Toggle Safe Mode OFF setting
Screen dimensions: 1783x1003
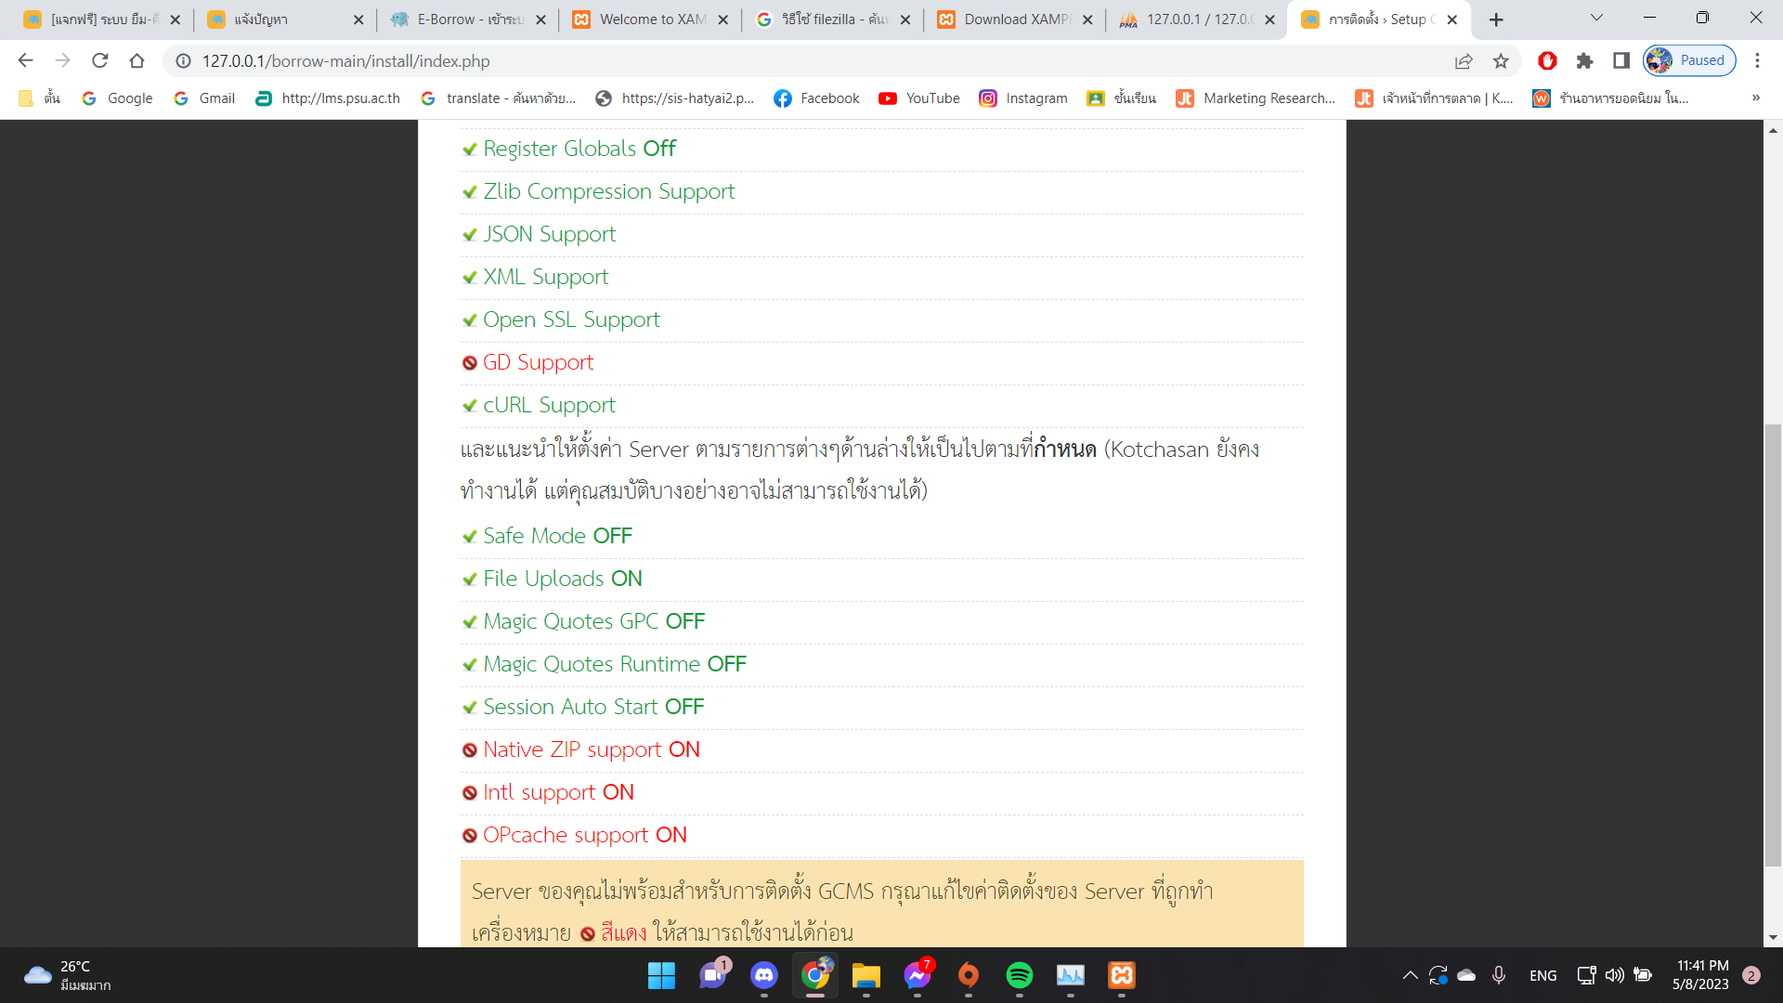[x=556, y=535]
